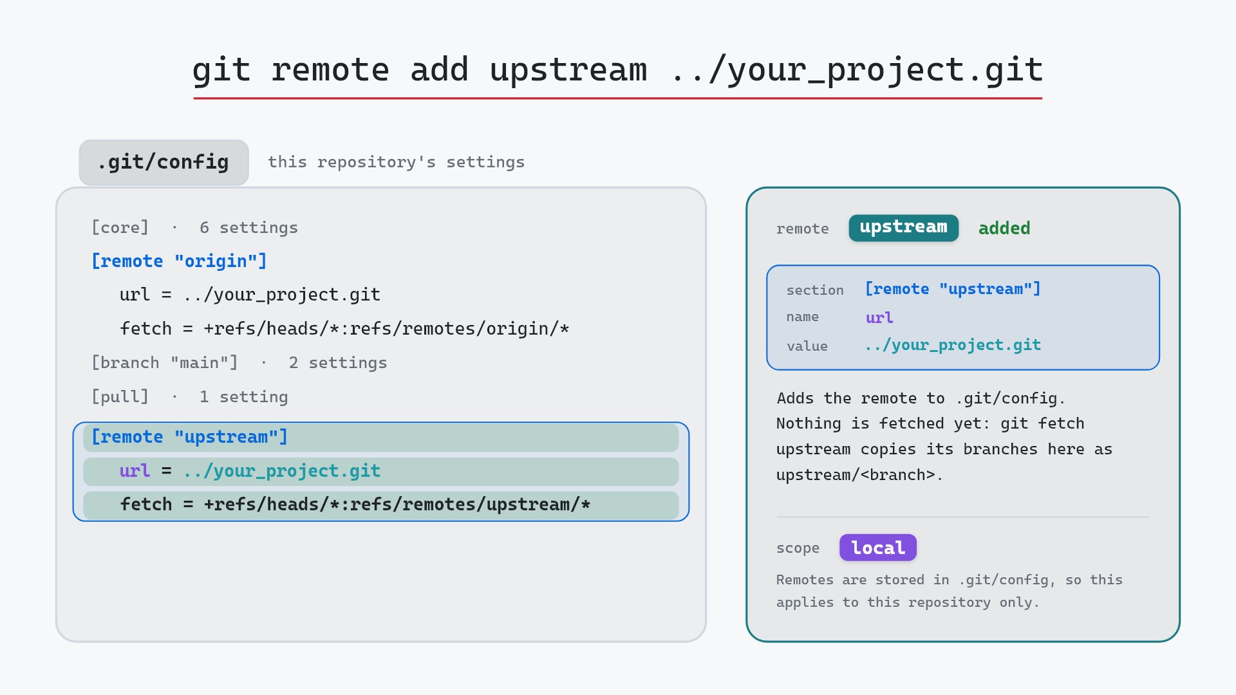Click the green "added" status label

pyautogui.click(x=1004, y=228)
